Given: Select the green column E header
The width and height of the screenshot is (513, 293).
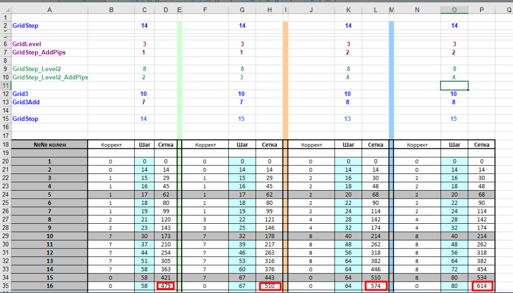Looking at the screenshot, I should click(179, 10).
